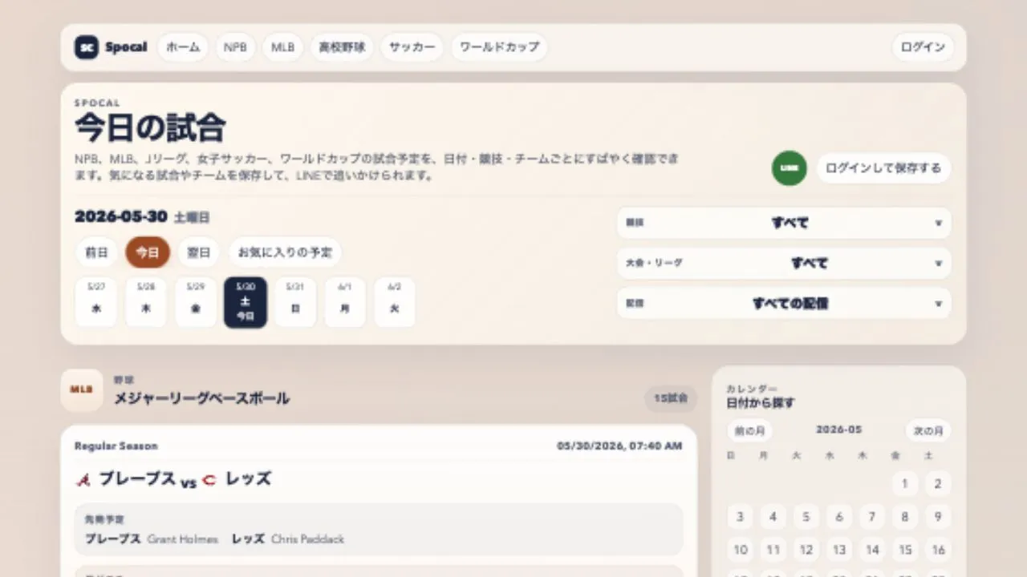This screenshot has height=577, width=1027.
Task: Click the 2026-05 month label
Action: click(839, 430)
